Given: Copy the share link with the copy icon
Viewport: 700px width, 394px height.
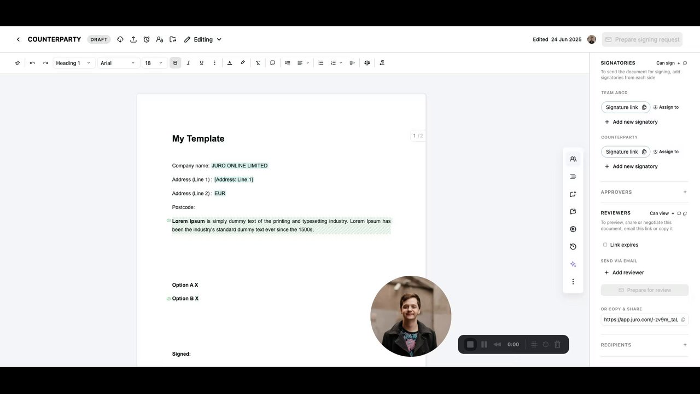Looking at the screenshot, I should tap(683, 320).
